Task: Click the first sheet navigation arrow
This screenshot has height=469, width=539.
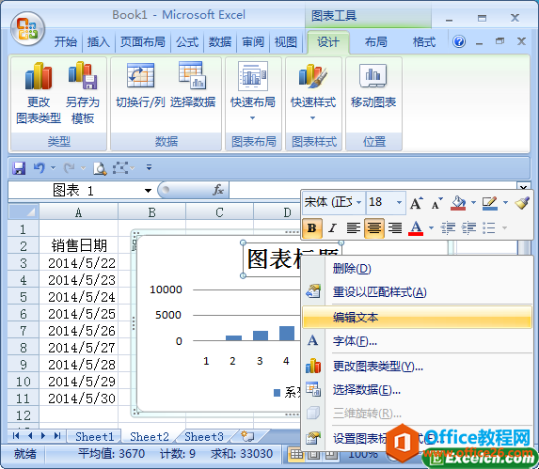Action: pos(15,436)
